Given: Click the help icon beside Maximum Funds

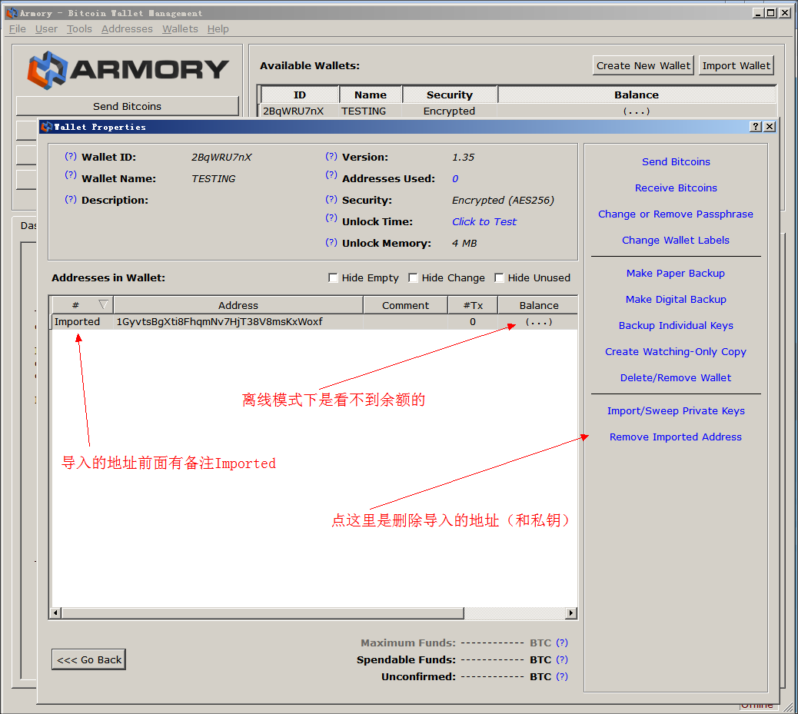Looking at the screenshot, I should point(562,643).
